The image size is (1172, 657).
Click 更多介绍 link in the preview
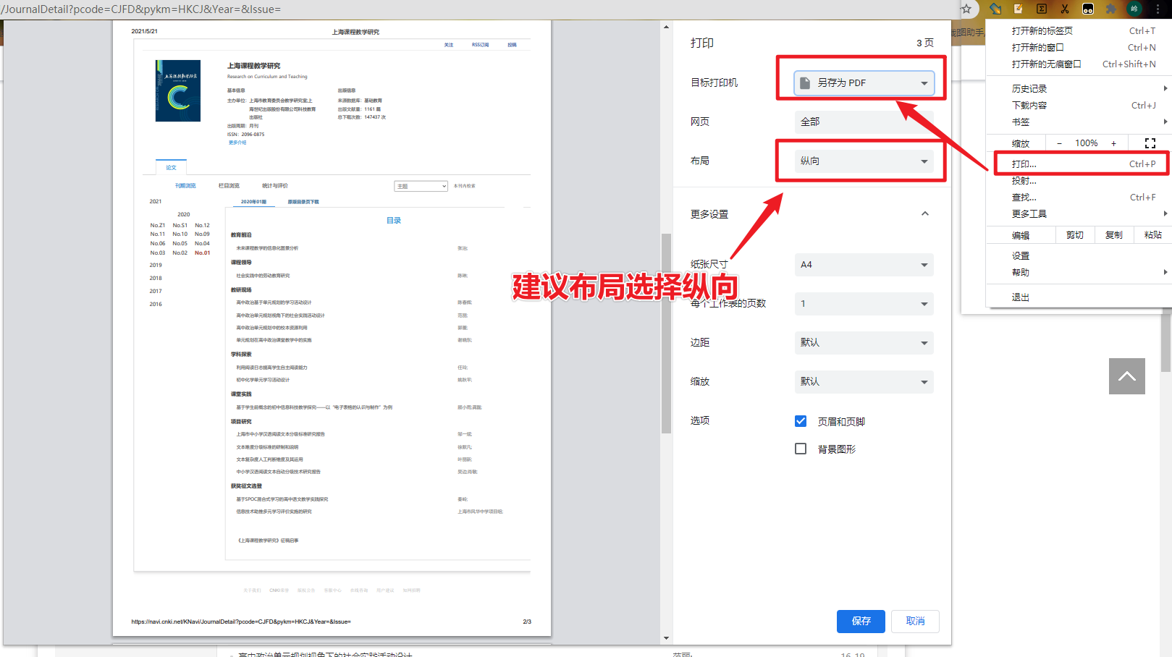[237, 143]
